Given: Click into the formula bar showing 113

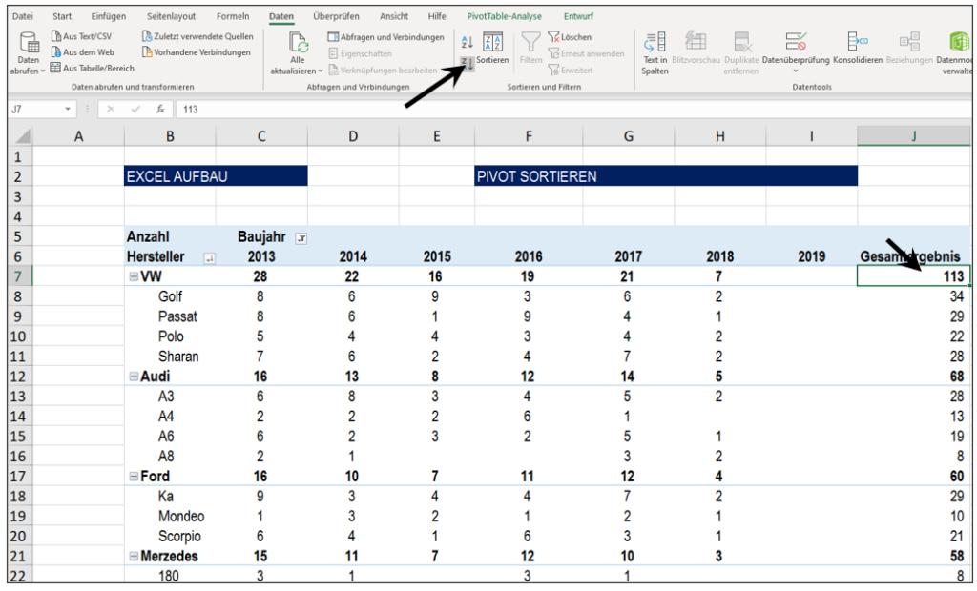Looking at the screenshot, I should [573, 110].
